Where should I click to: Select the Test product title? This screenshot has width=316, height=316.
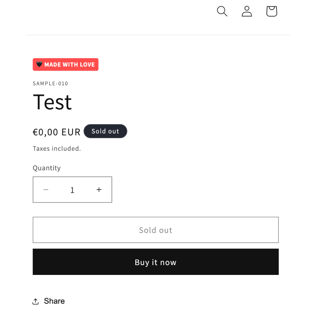[x=52, y=102]
